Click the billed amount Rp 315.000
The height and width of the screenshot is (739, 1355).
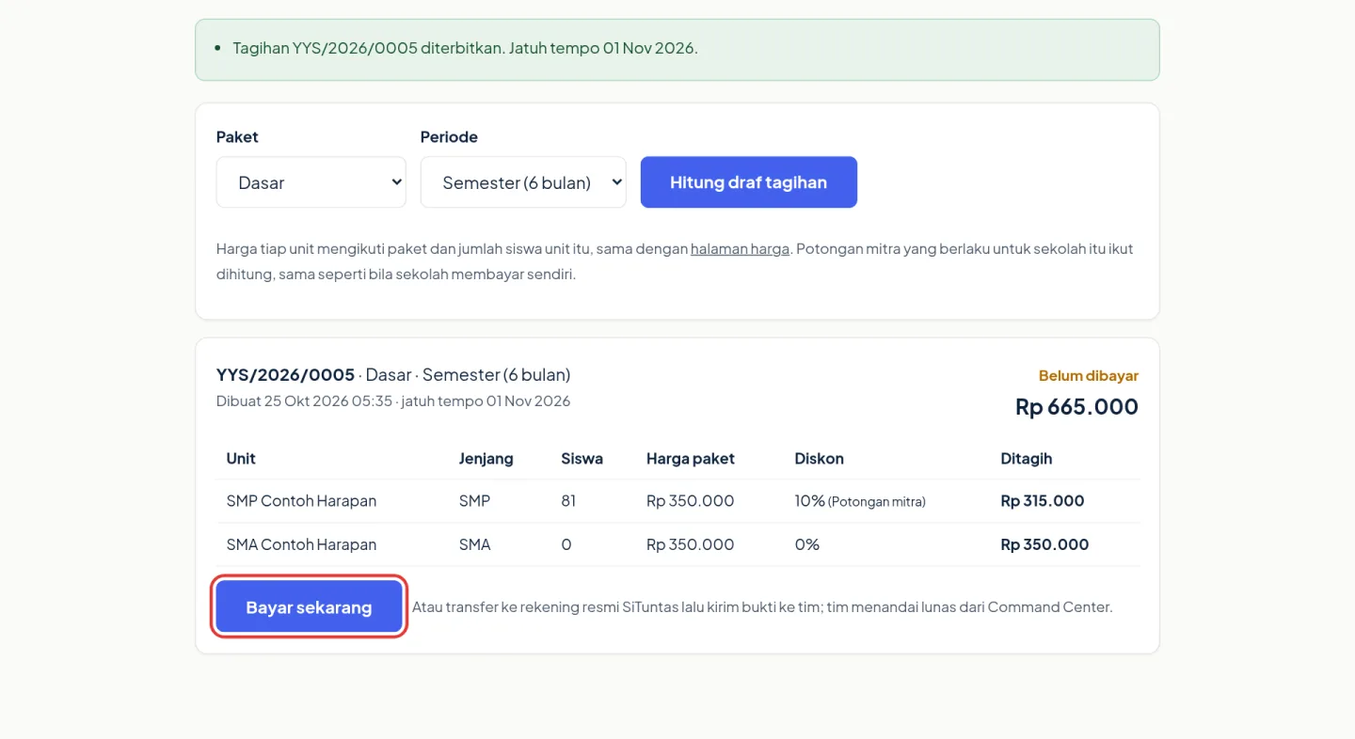1043,501
